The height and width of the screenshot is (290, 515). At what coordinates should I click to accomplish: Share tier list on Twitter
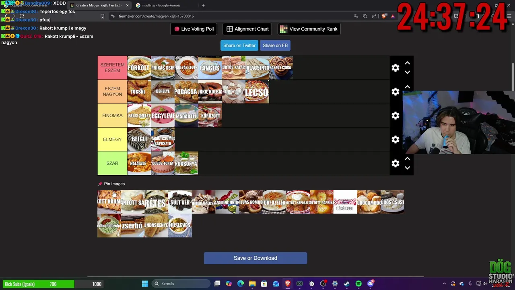coord(239,46)
